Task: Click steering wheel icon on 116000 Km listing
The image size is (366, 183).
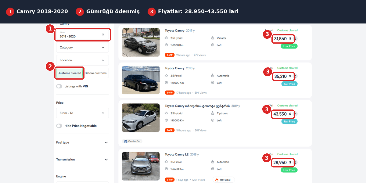Action: pos(213,45)
